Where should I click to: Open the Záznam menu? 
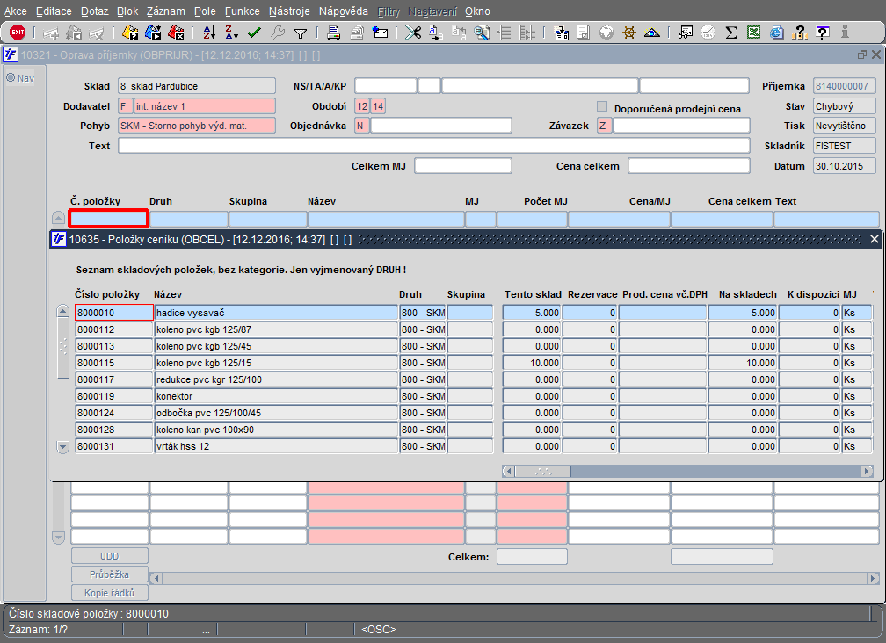click(x=165, y=11)
